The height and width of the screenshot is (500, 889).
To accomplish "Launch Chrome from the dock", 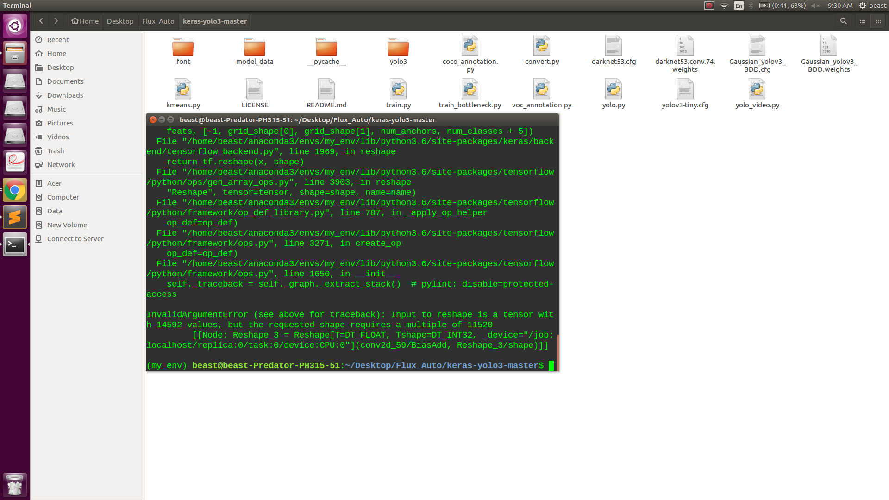I will (15, 189).
